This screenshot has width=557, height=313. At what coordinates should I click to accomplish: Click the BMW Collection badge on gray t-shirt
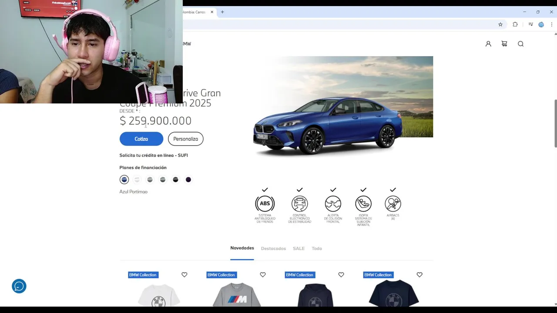click(x=221, y=275)
